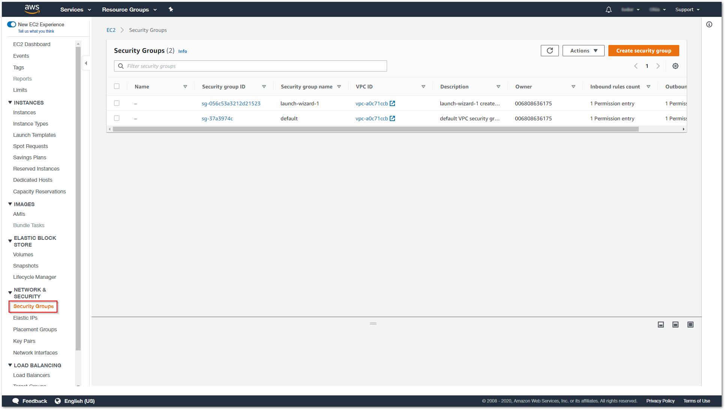Click '1 Permission entry' in launch-wizard-1 row

(612, 103)
